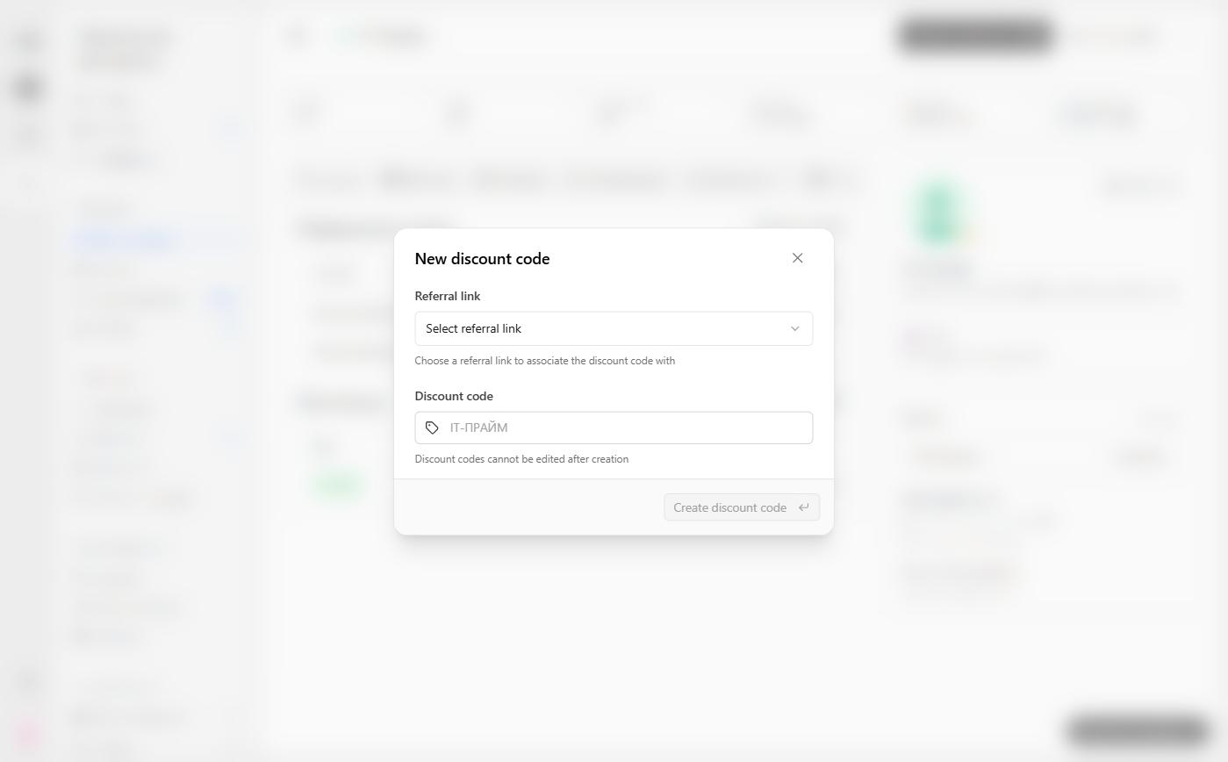The height and width of the screenshot is (762, 1228).
Task: Click the referral link helper text
Action: (545, 361)
